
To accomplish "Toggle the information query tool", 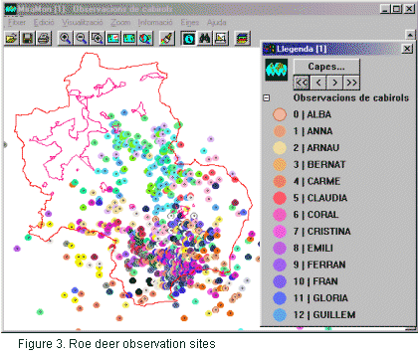I will 189,39.
